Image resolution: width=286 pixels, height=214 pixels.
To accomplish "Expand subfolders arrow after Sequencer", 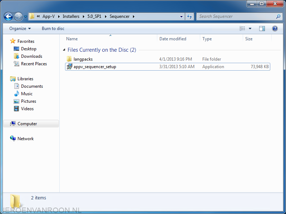I will (134, 16).
